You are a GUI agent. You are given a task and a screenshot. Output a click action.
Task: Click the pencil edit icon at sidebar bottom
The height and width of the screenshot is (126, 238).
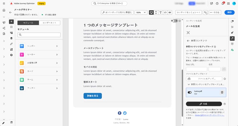3,123
